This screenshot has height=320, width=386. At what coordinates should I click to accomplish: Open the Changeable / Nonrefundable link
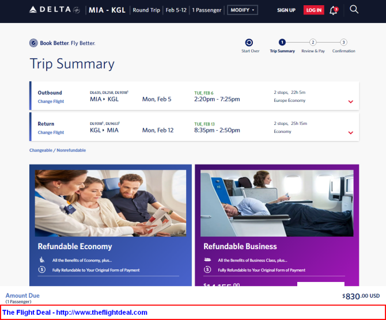[58, 150]
